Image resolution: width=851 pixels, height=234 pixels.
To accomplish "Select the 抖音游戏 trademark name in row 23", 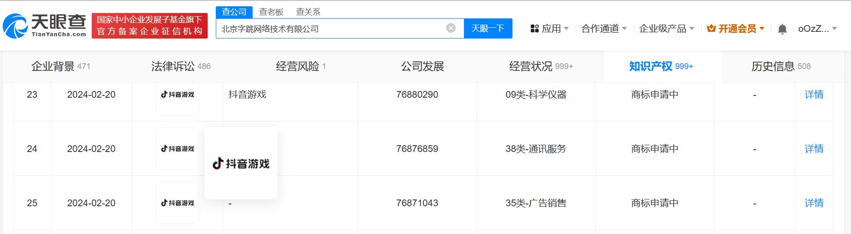I will point(247,95).
